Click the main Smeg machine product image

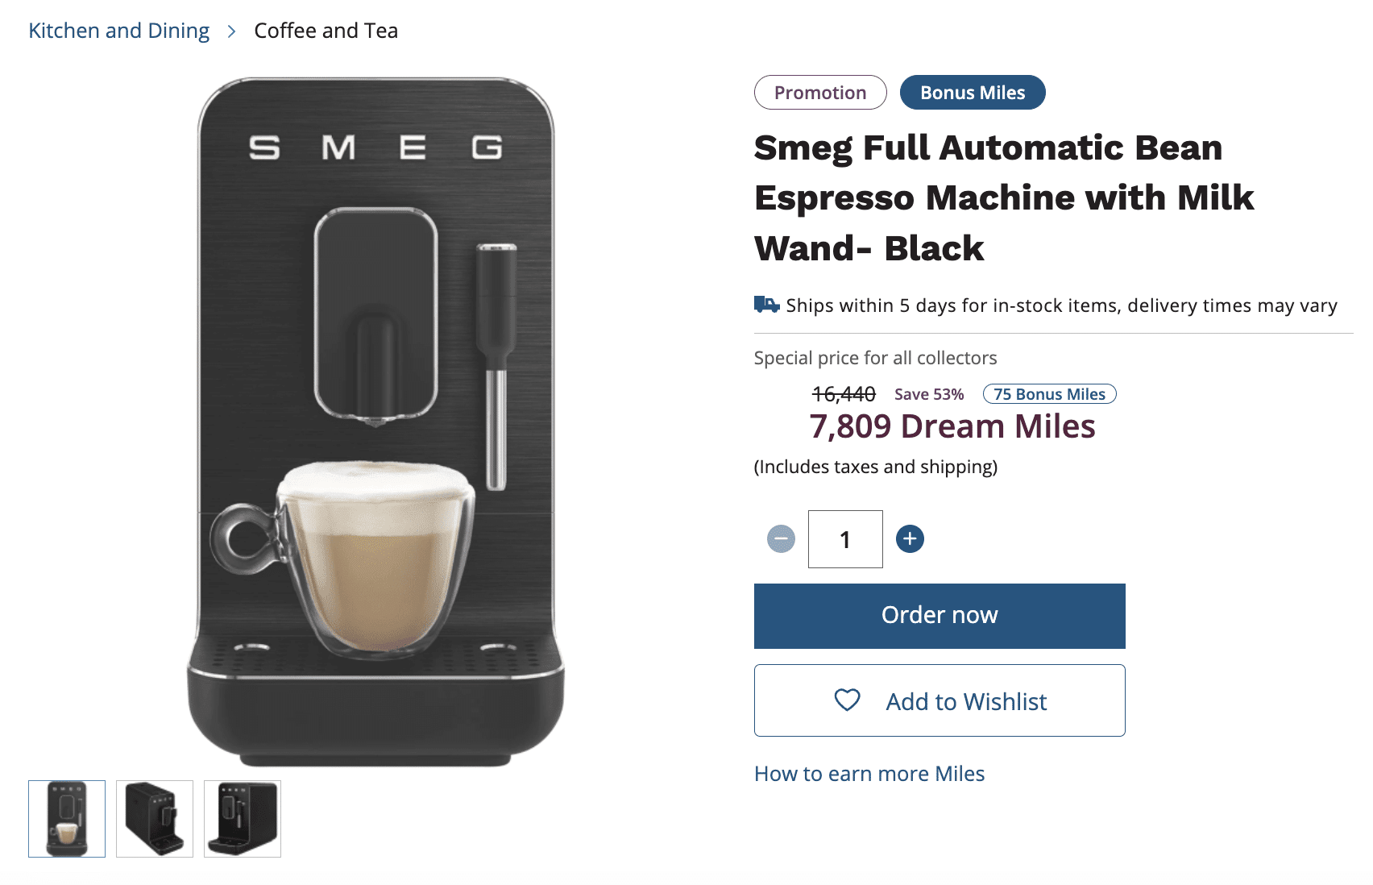[x=375, y=422]
